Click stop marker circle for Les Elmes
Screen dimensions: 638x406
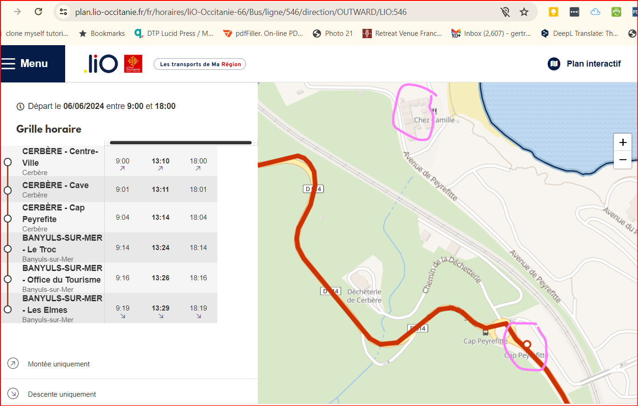[7, 309]
